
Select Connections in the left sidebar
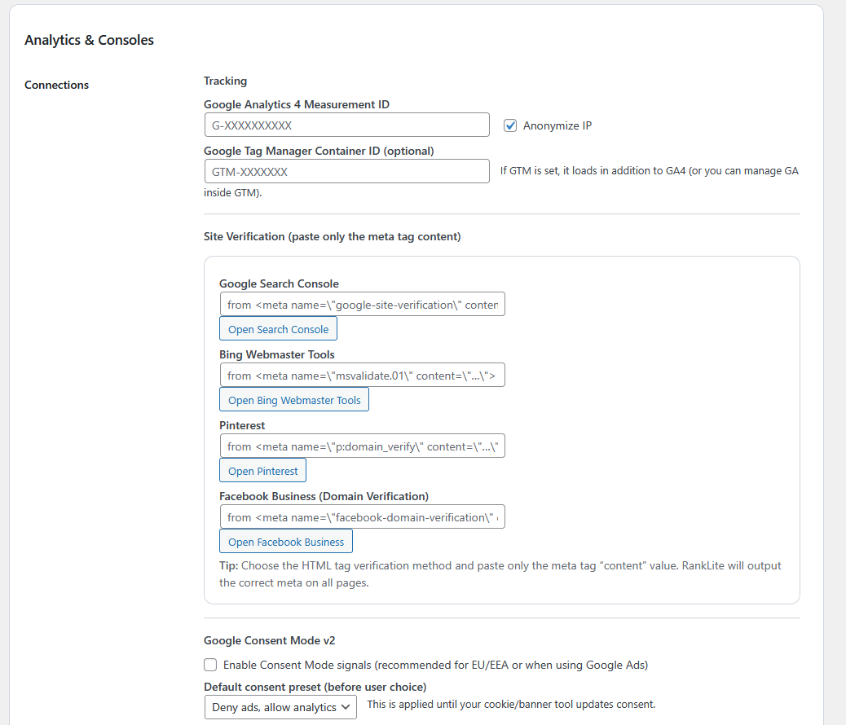click(x=56, y=85)
